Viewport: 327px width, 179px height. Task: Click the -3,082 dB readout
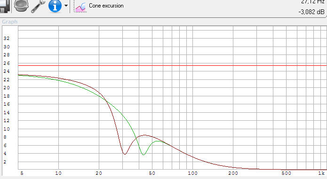pos(311,12)
